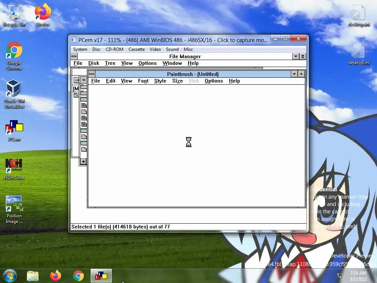Open the PCem System menu
Image resolution: width=377 pixels, height=283 pixels.
point(80,49)
